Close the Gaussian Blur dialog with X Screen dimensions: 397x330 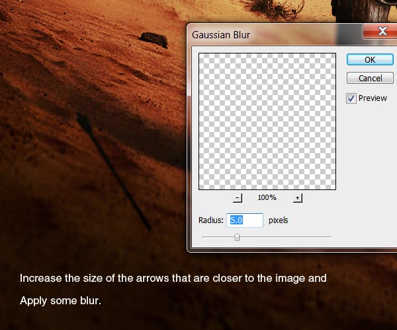pos(381,31)
